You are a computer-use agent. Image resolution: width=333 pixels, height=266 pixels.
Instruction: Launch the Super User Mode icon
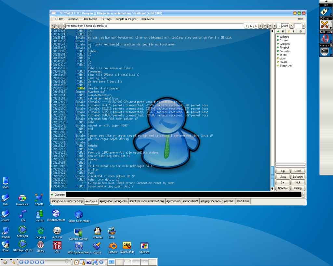pos(79,216)
